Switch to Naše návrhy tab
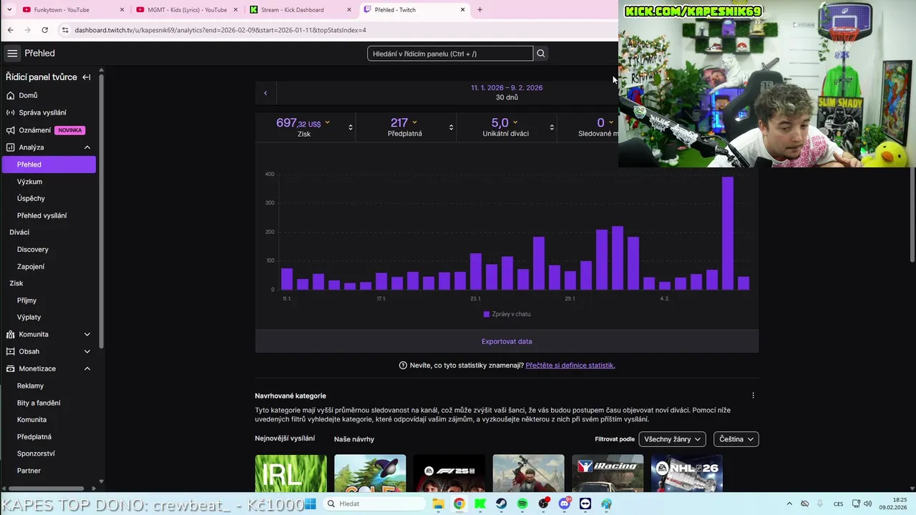The height and width of the screenshot is (515, 916). tap(354, 439)
